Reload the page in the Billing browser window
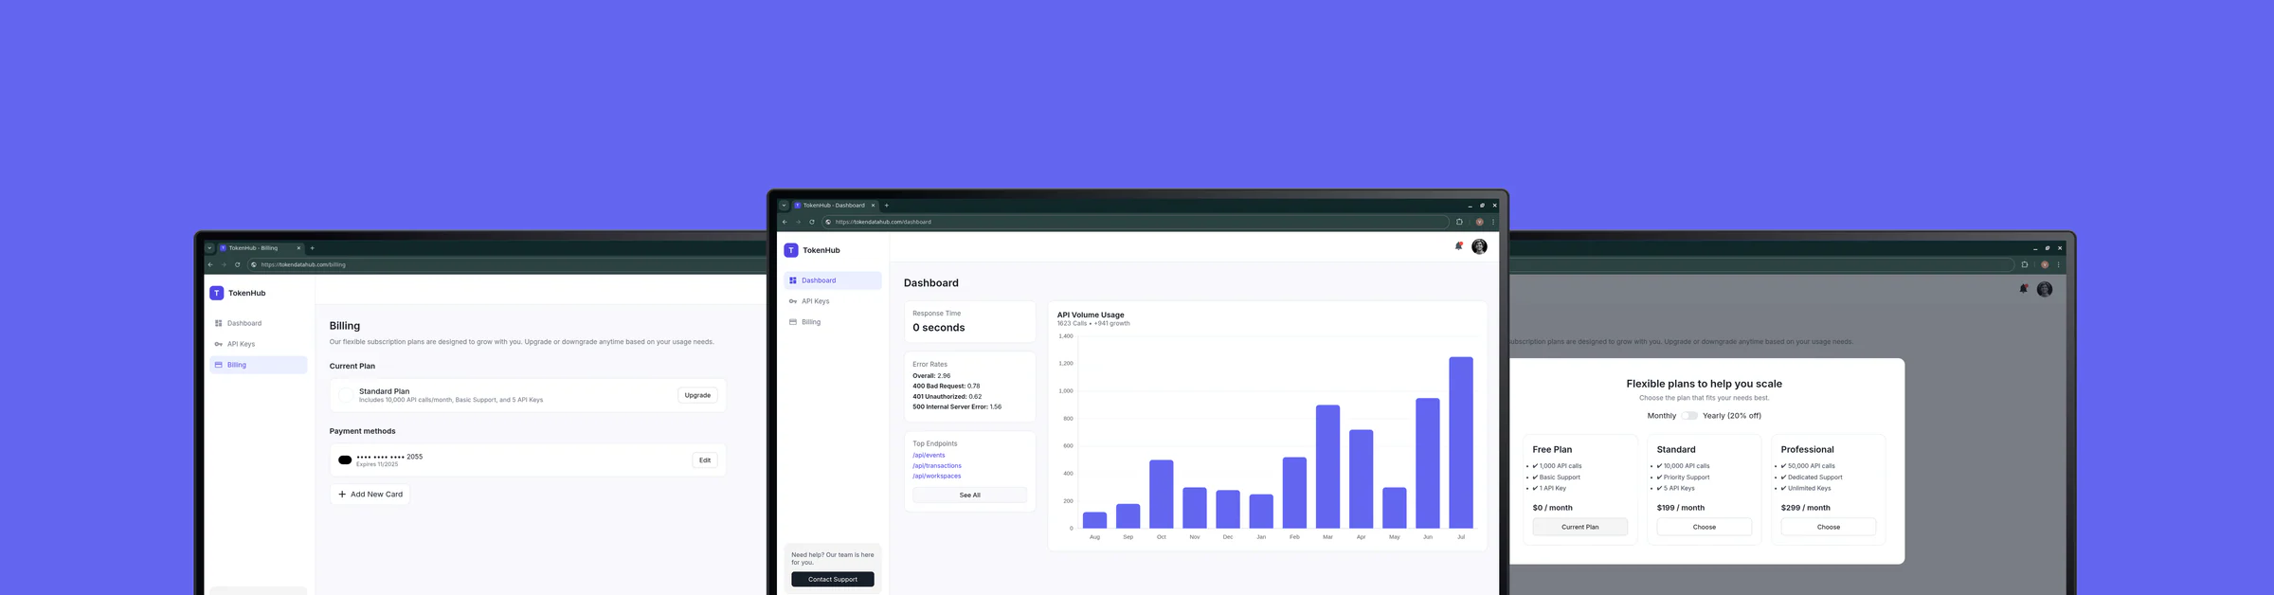Screen dimensions: 2274x595 click(238, 264)
